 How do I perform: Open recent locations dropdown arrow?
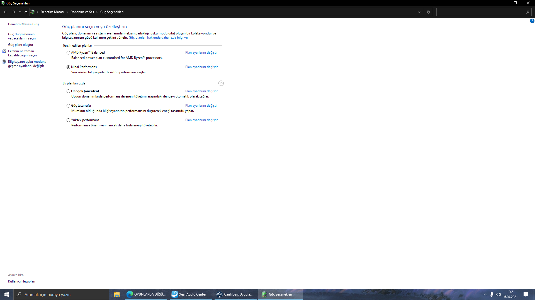click(20, 12)
